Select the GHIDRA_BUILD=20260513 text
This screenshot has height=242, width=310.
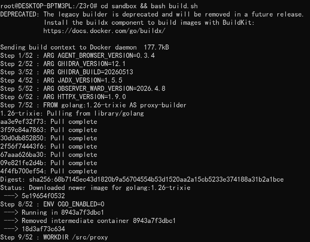coord(95,72)
